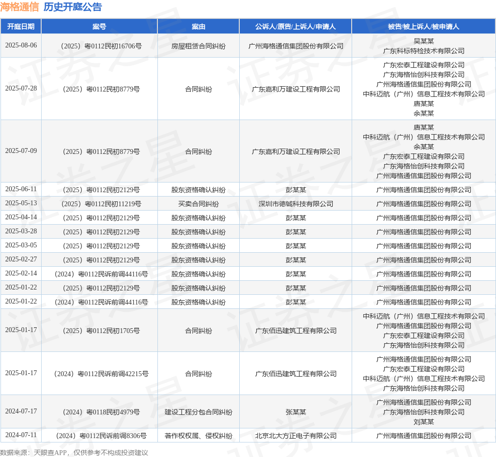This screenshot has height=457, width=496.
Task: Select date cell 2025-06-11
Action: click(x=21, y=189)
